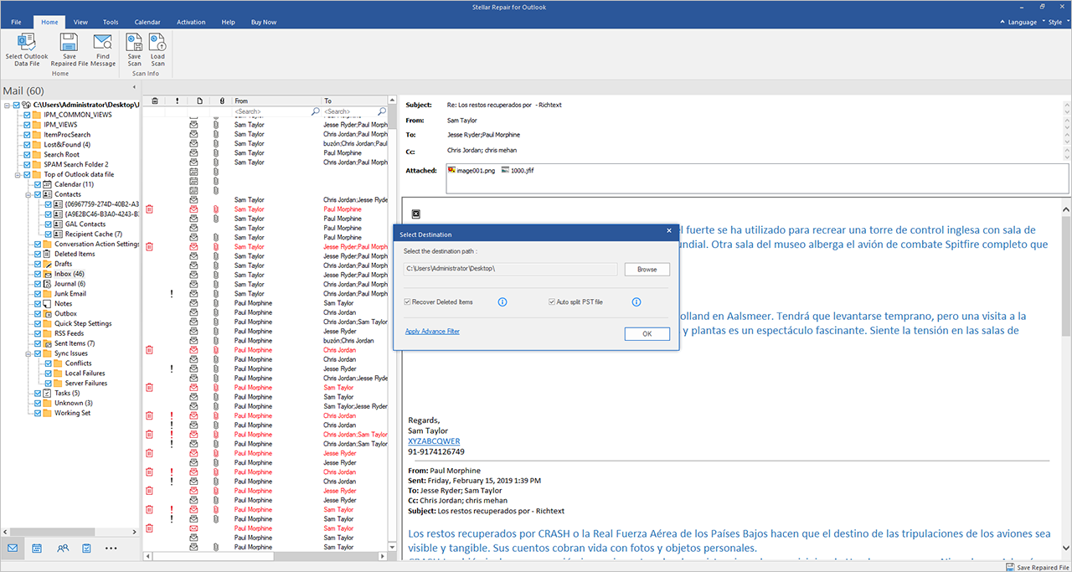The width and height of the screenshot is (1072, 572).
Task: Switch to the Calendar ribbon tab
Action: click(146, 23)
